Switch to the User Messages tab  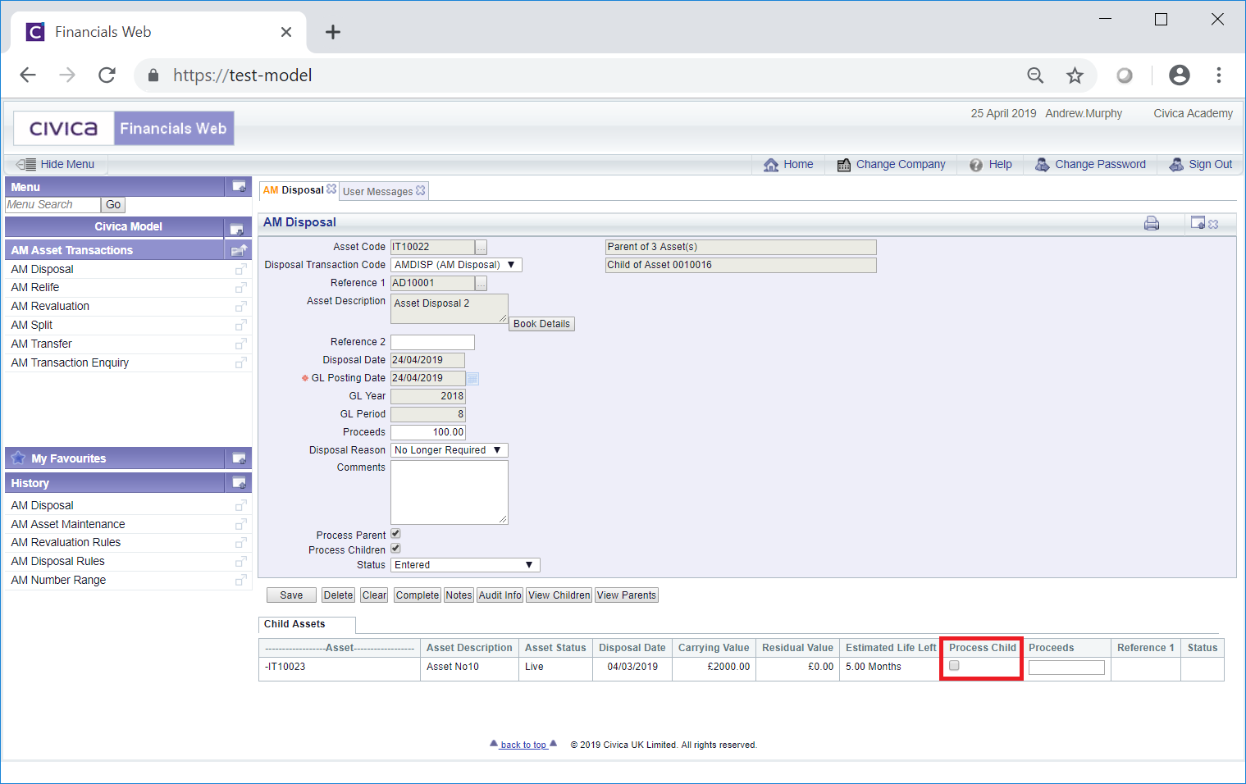[378, 192]
